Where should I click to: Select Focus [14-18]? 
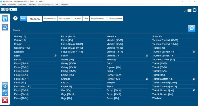pos(68,36)
